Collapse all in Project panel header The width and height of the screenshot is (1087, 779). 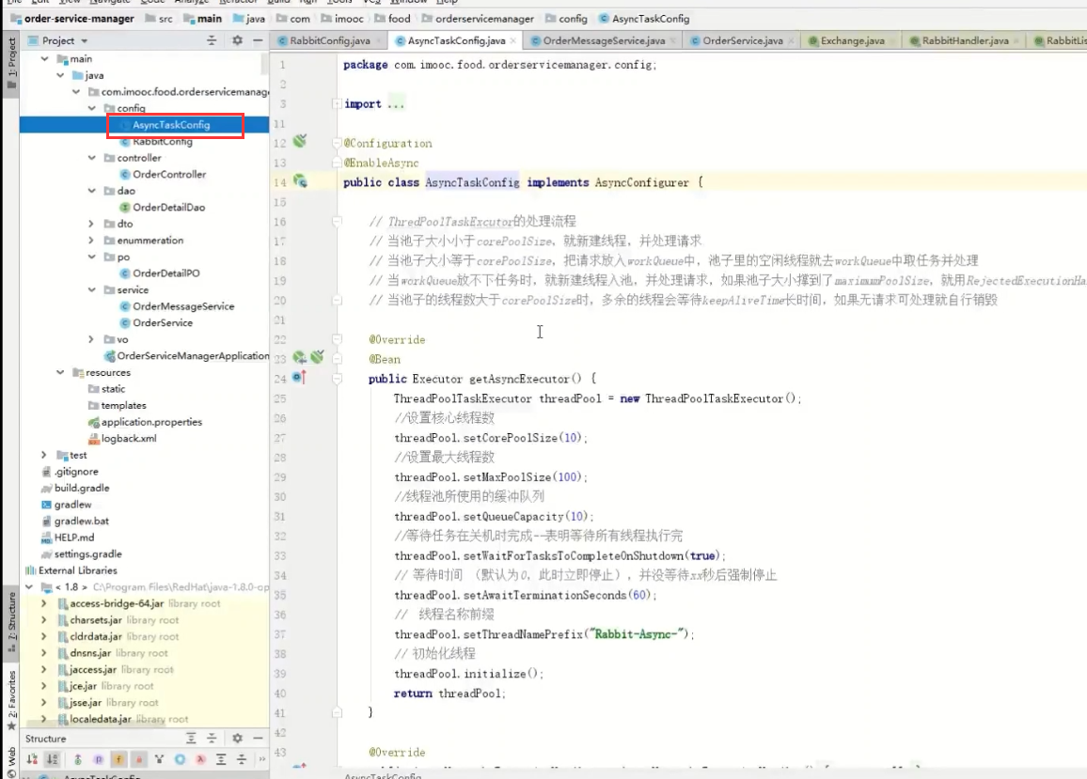213,41
